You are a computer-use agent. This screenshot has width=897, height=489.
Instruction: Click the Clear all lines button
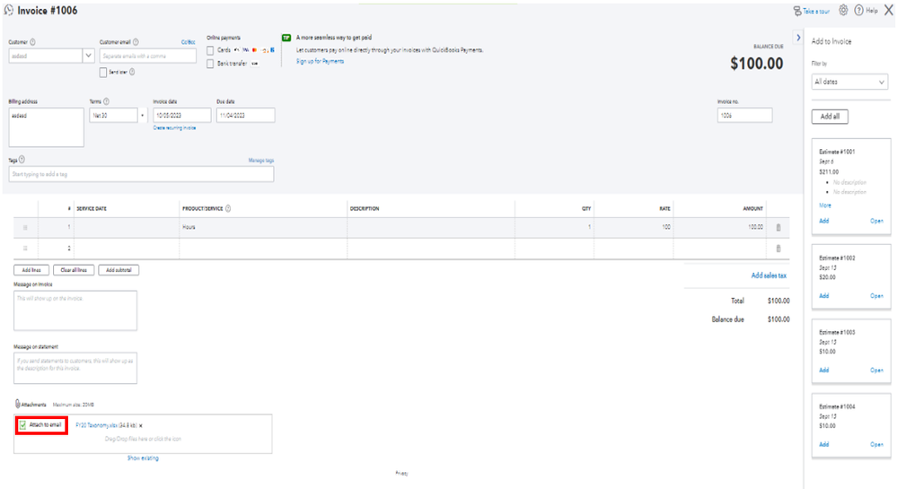coord(74,270)
